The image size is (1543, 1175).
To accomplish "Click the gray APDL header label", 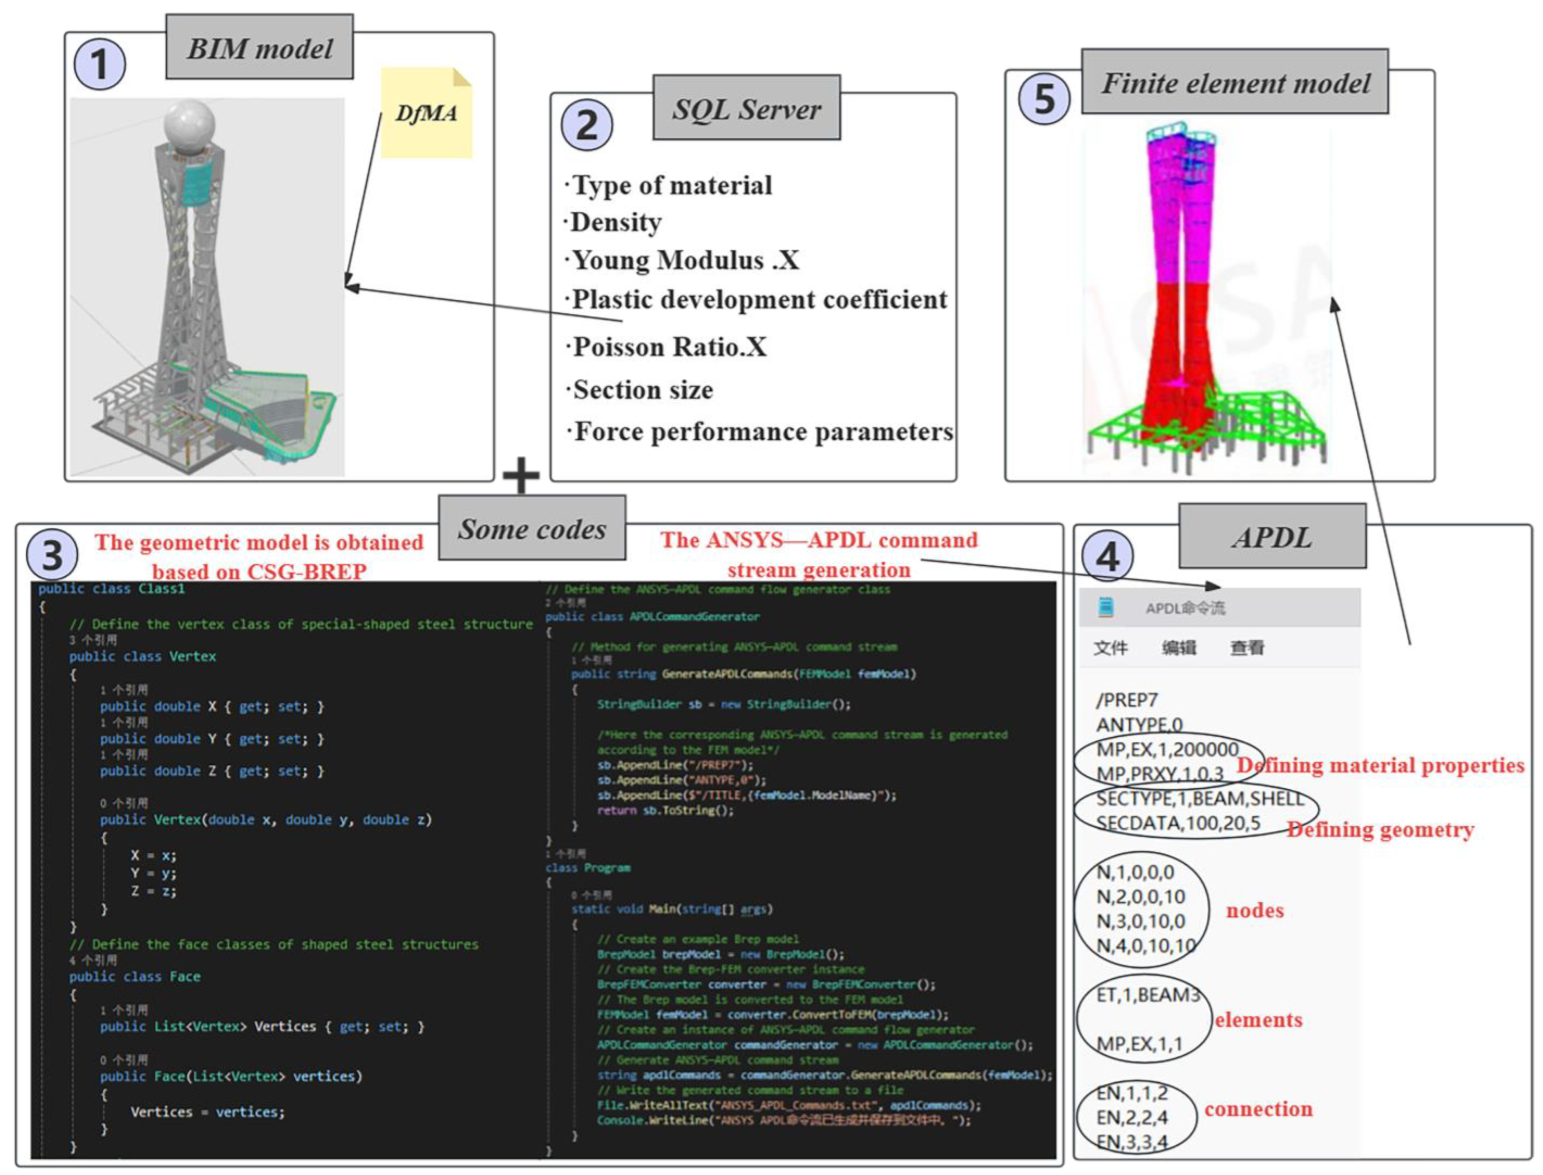I will pyautogui.click(x=1272, y=536).
